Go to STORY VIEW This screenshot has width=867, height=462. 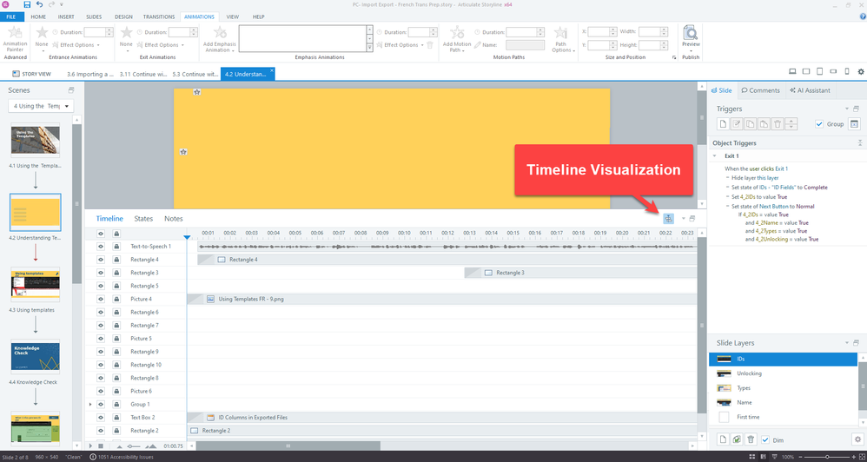tap(31, 74)
